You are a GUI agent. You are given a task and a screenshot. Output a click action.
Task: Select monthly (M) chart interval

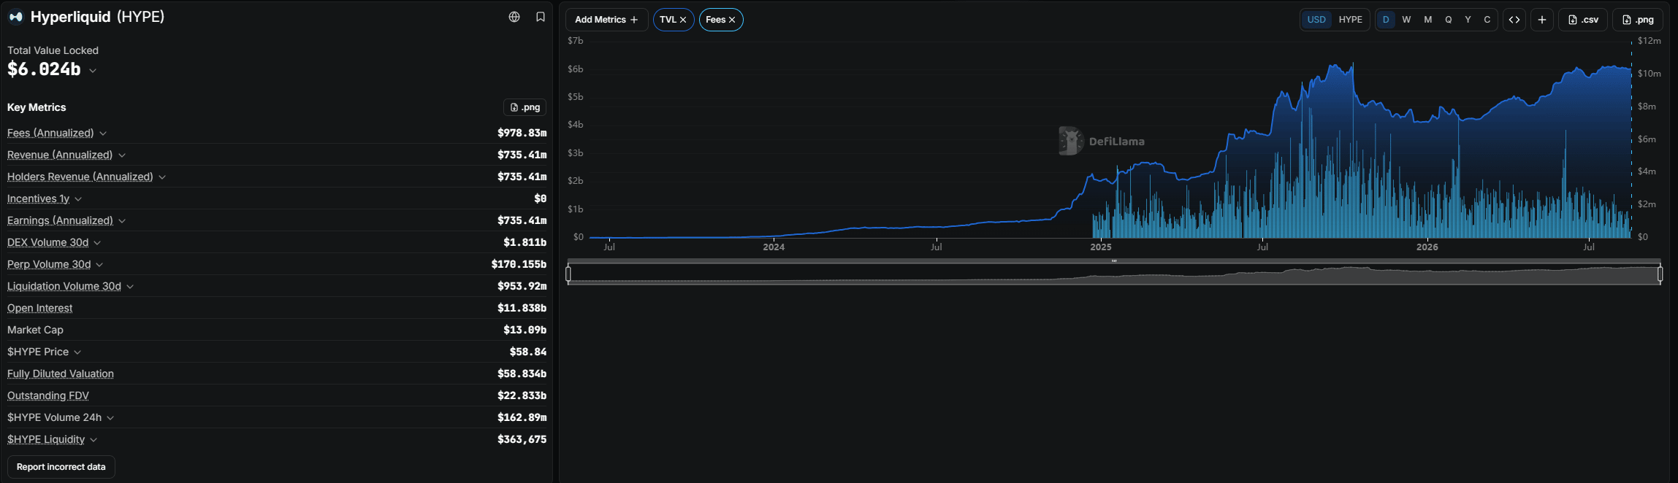[1428, 20]
